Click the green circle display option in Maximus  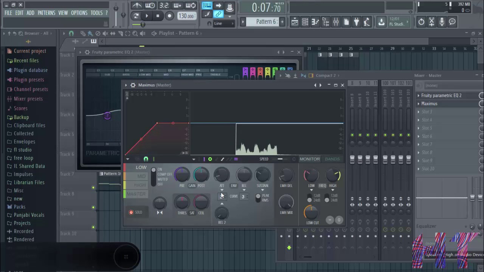[x=210, y=159]
